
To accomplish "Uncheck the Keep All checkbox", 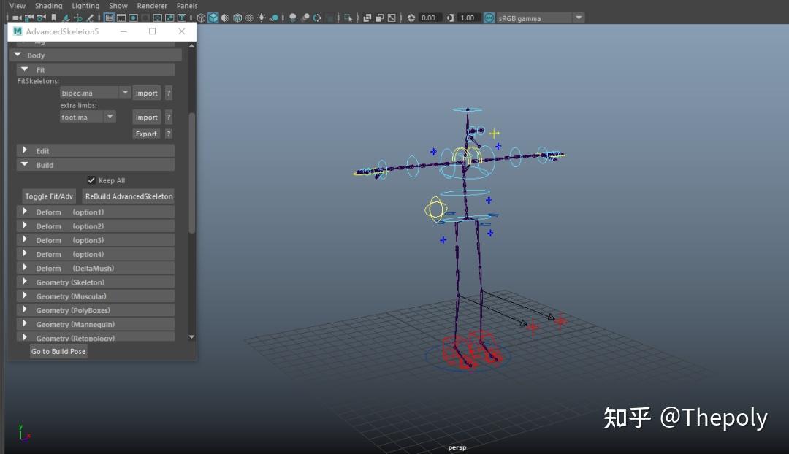I will [91, 180].
